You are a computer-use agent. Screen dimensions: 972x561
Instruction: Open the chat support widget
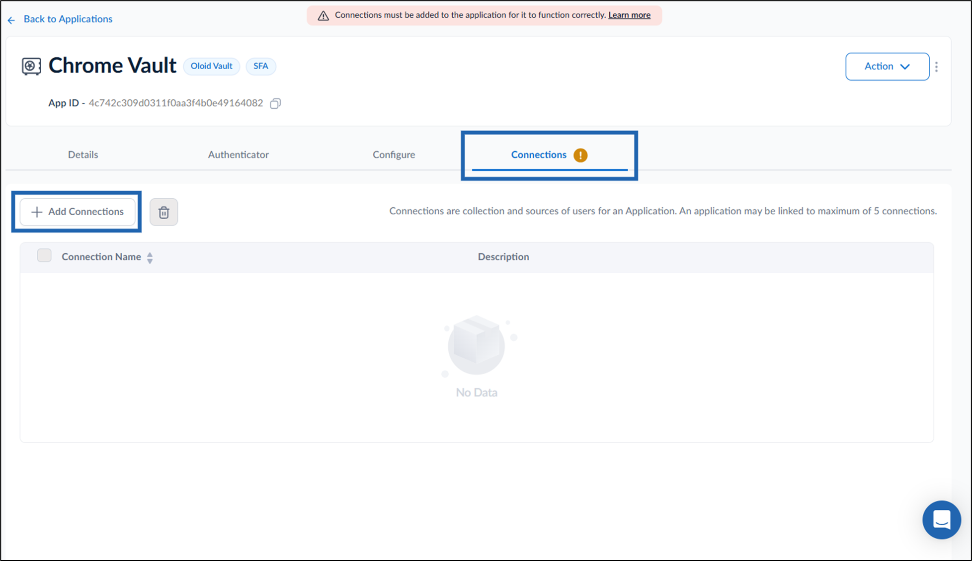[x=941, y=520]
